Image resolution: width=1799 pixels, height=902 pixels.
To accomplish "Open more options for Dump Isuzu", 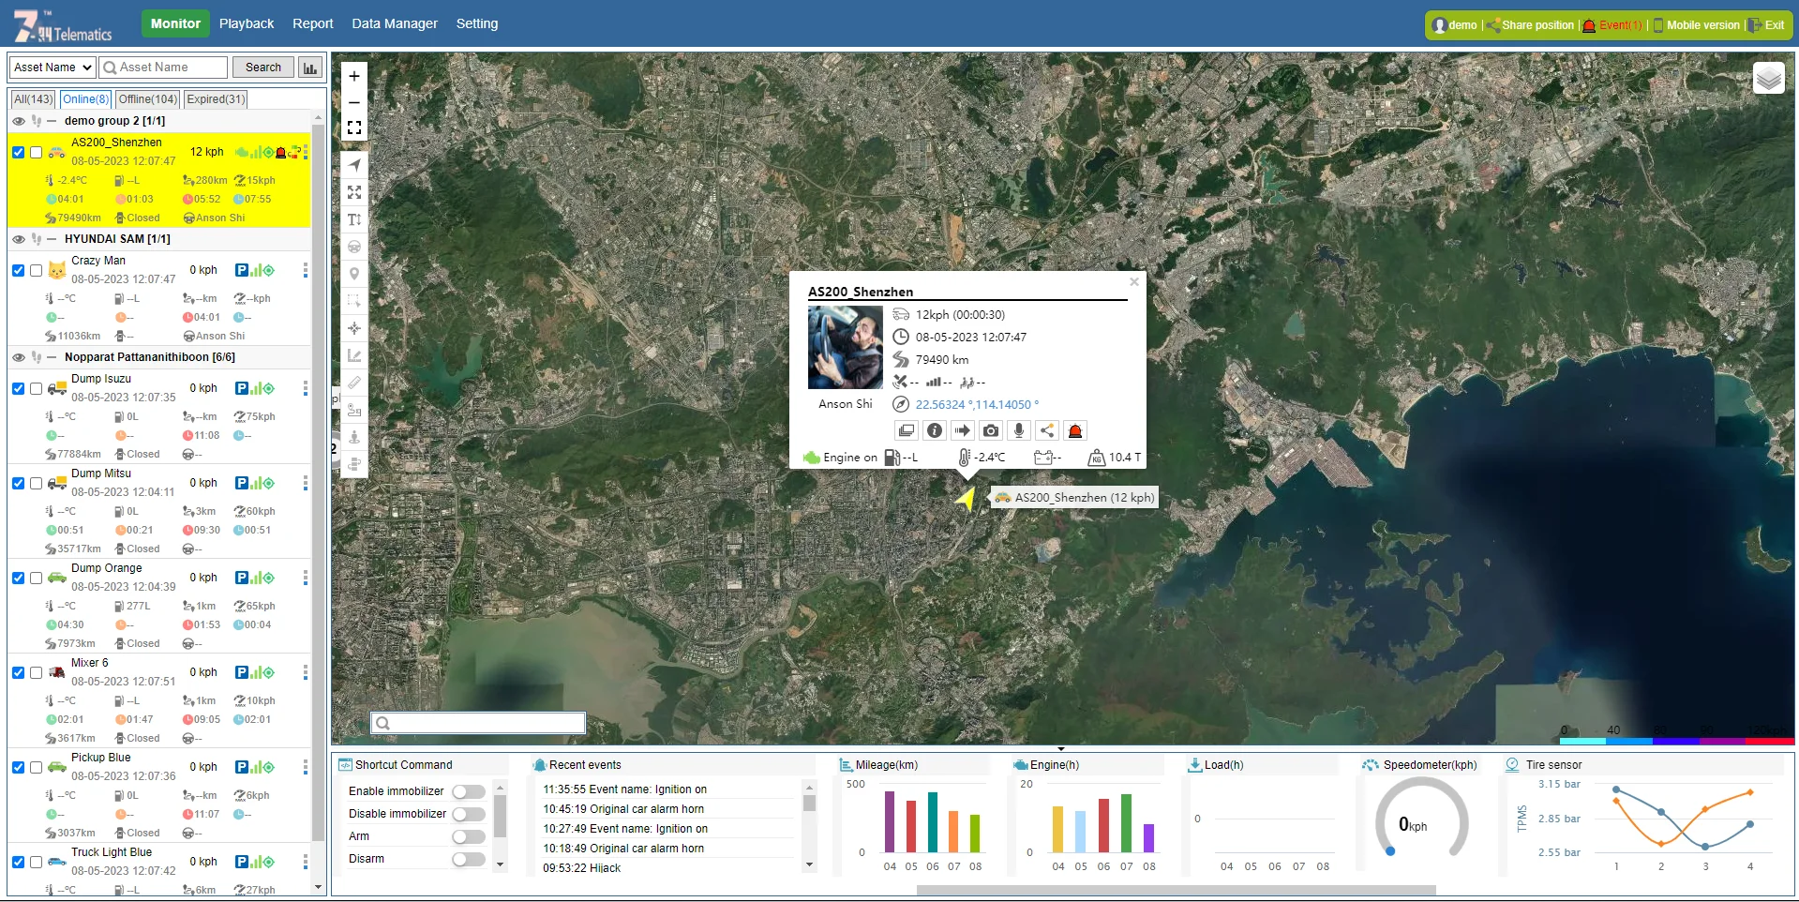I will point(306,388).
